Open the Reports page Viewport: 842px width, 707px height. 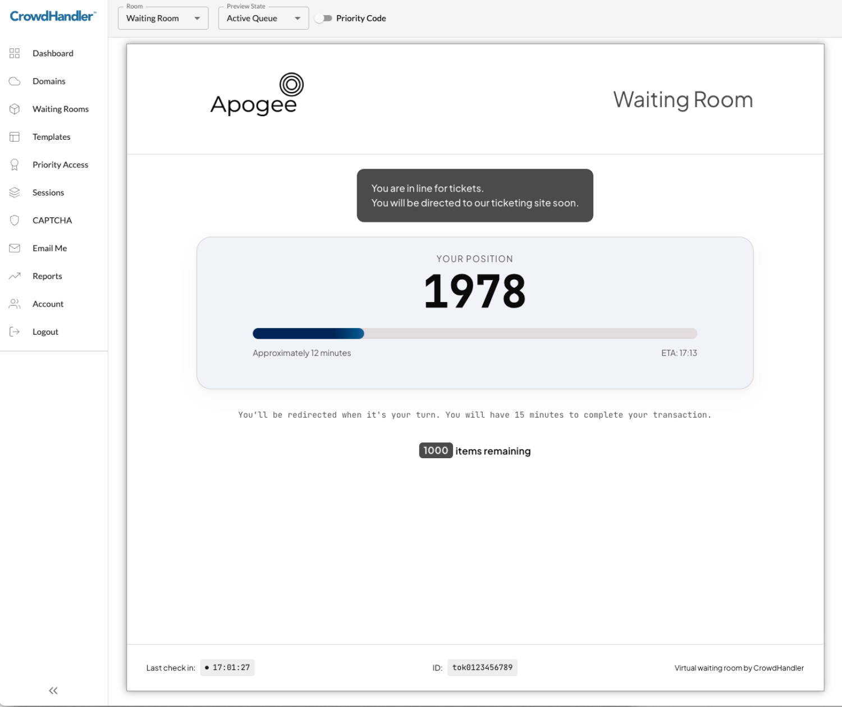tap(47, 276)
